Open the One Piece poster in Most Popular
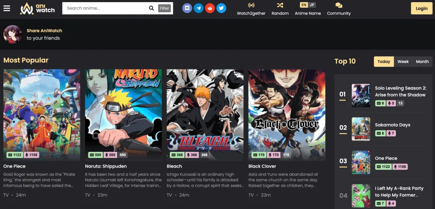 (x=42, y=115)
